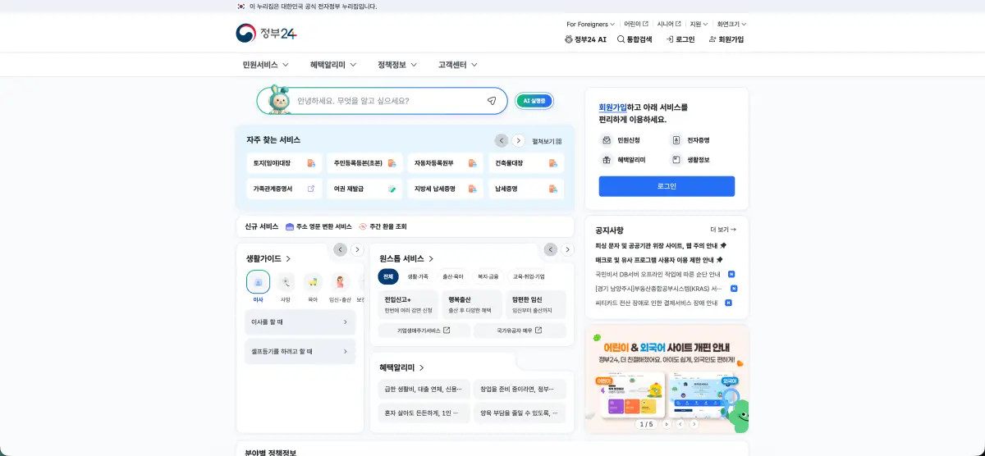
Task: Open 정부24 AI from the header
Action: (586, 39)
